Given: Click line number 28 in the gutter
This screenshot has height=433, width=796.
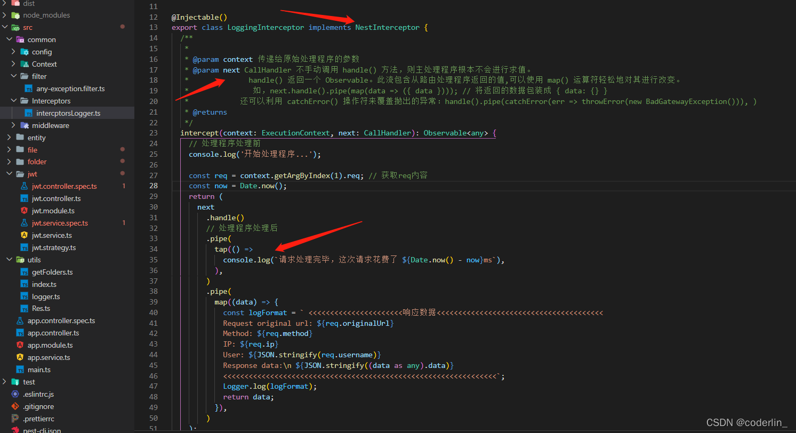Looking at the screenshot, I should (x=154, y=186).
